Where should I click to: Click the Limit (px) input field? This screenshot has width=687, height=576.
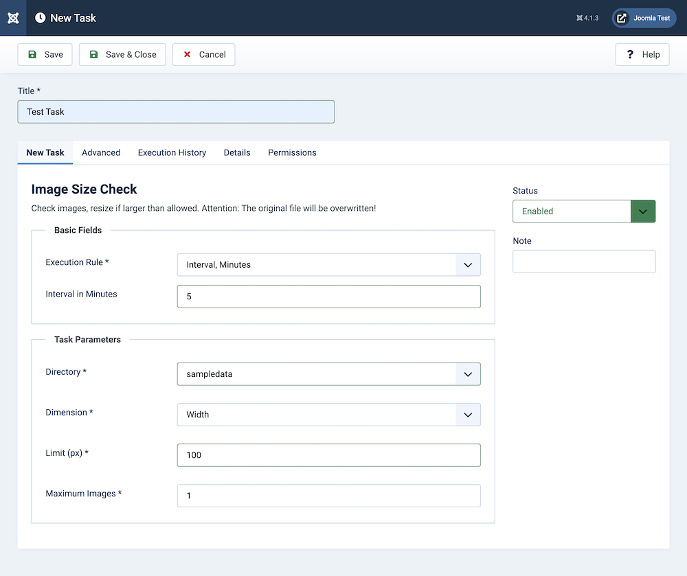point(328,455)
